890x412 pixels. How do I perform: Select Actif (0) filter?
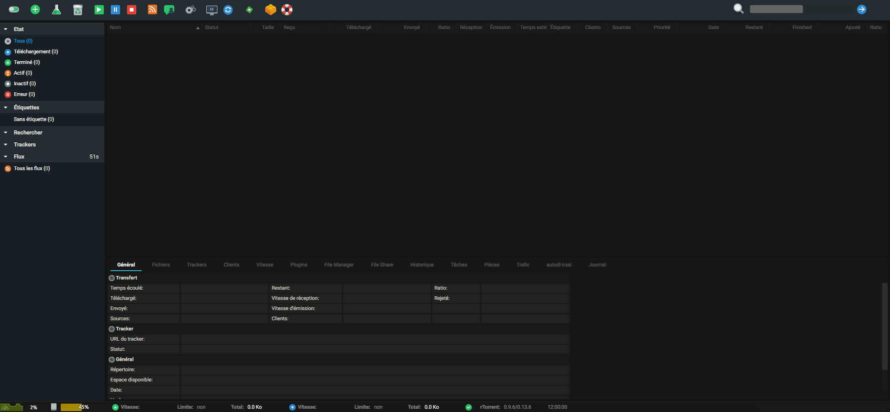(23, 73)
